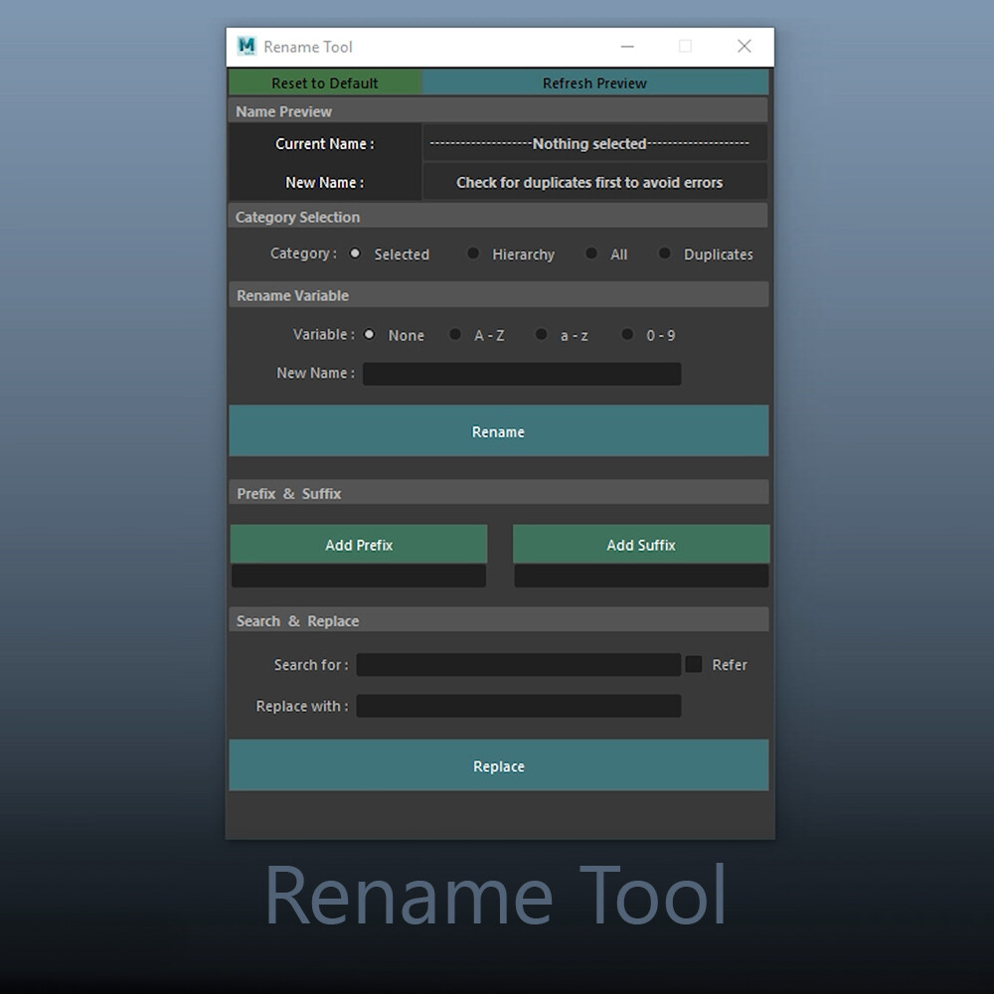Click "Refresh Preview" to update the name preview
Viewport: 994px width, 994px height.
(594, 83)
